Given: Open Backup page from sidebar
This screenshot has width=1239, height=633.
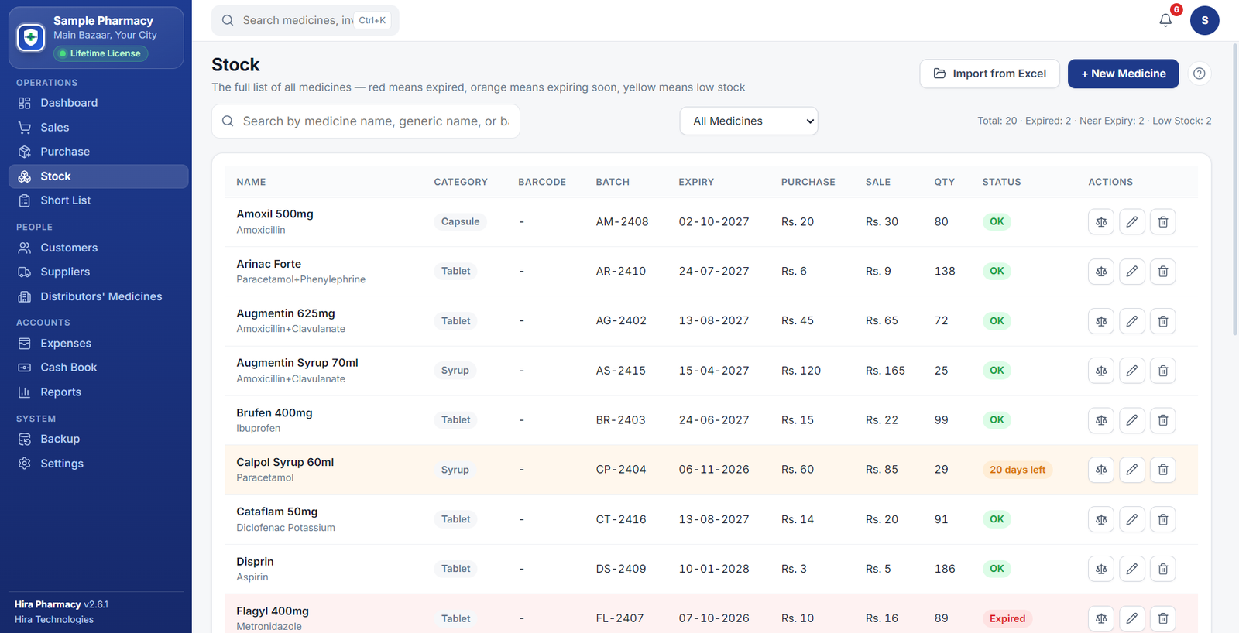Looking at the screenshot, I should (98, 439).
